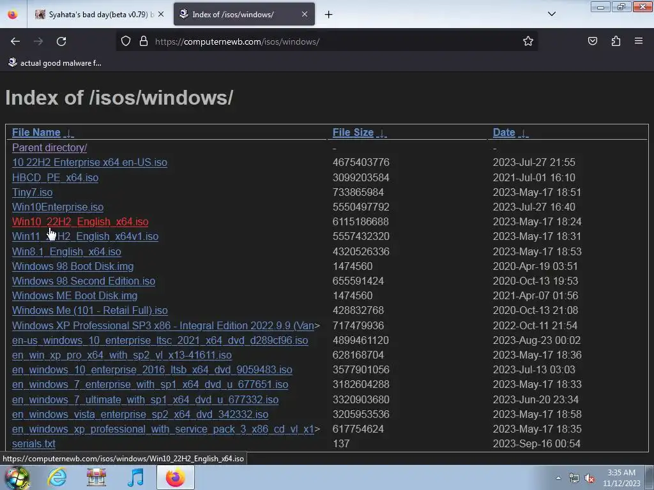Download en_win_xp_pro_x64_with_sp2 iso
The width and height of the screenshot is (654, 490).
pos(122,355)
